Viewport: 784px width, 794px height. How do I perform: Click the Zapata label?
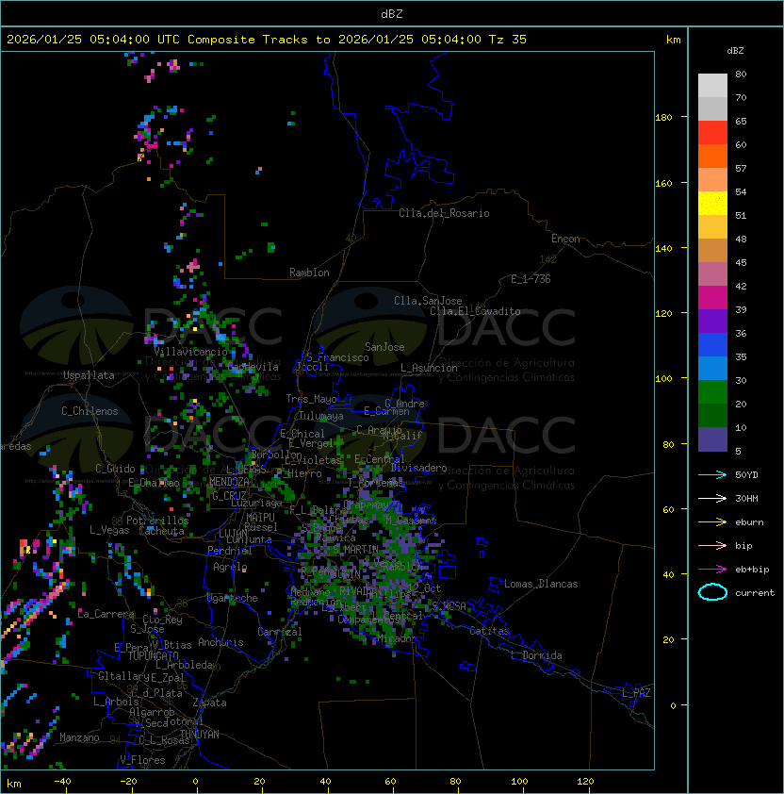209,703
